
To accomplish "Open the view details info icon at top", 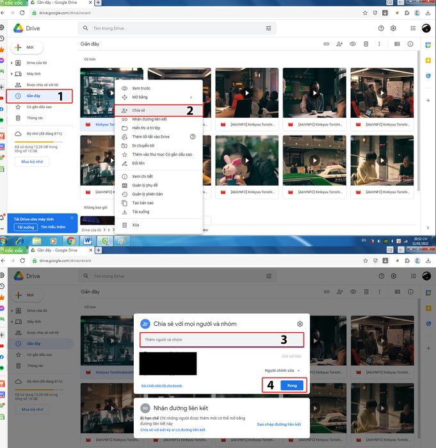I will (x=410, y=44).
